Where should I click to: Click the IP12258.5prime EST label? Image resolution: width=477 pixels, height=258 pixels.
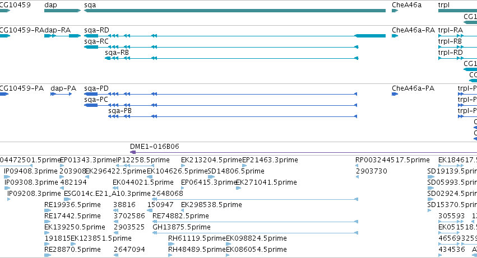click(143, 160)
